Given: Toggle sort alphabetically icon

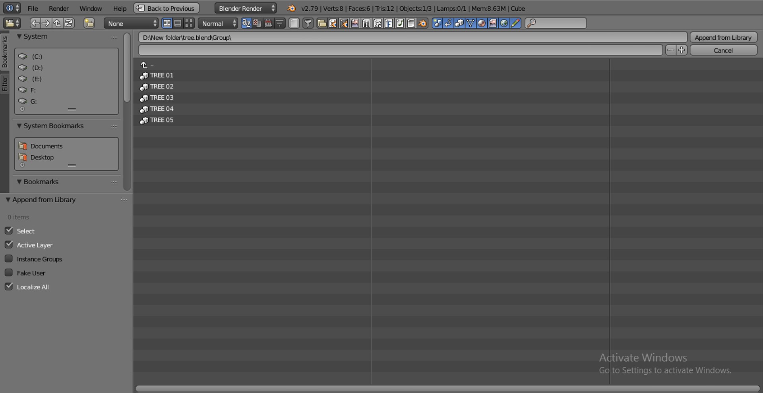Looking at the screenshot, I should tap(246, 23).
